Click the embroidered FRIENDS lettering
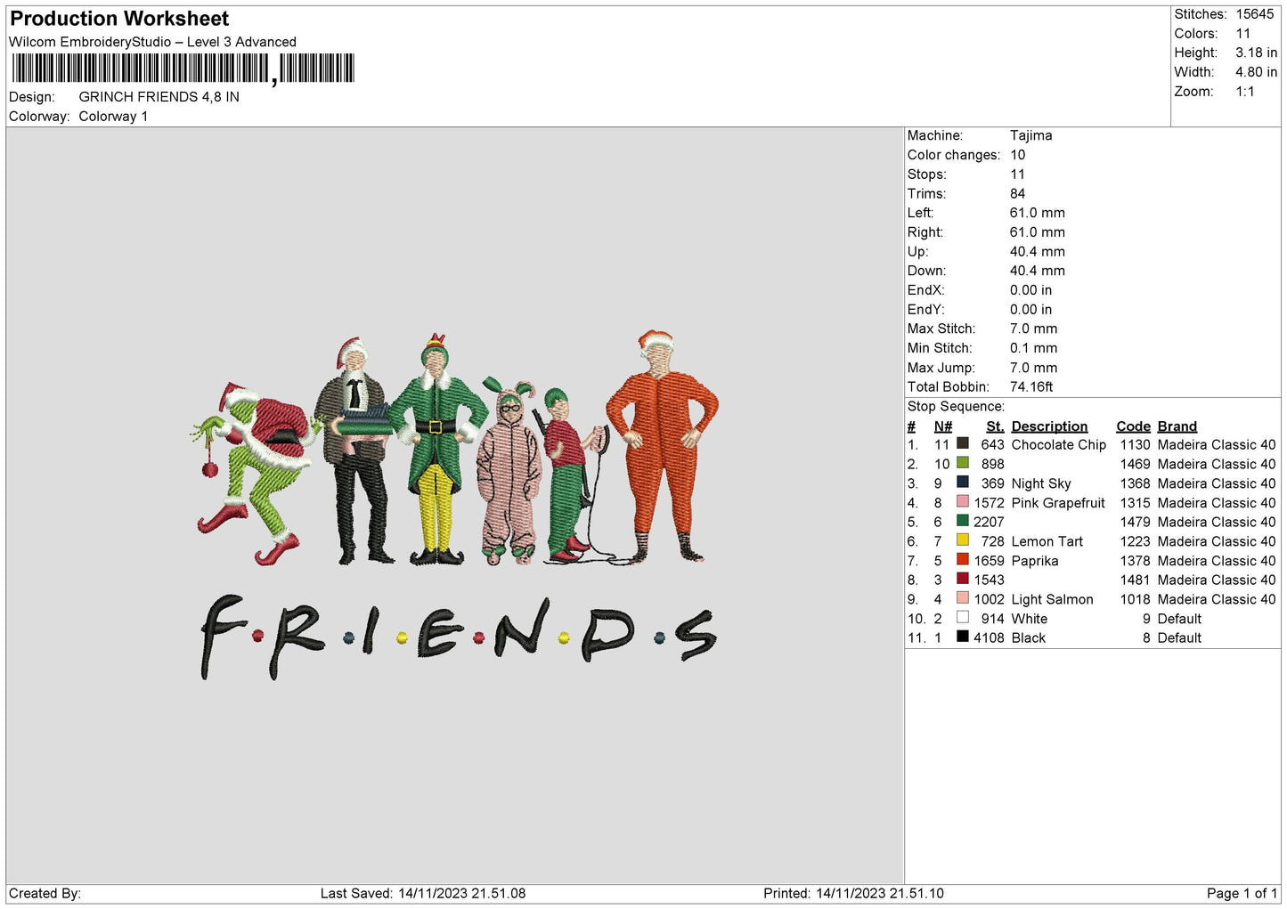This screenshot has height=909, width=1287. [x=457, y=636]
